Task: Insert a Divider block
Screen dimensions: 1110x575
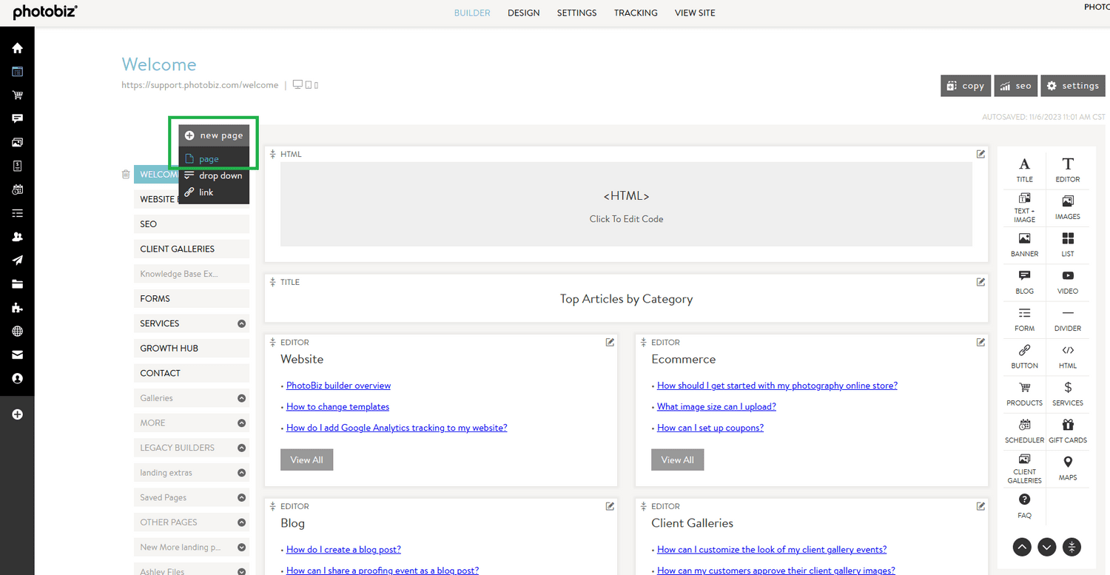Action: tap(1068, 320)
